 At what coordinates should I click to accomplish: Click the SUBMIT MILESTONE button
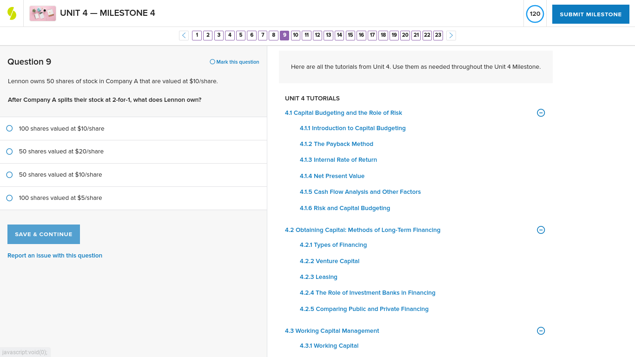coord(590,14)
